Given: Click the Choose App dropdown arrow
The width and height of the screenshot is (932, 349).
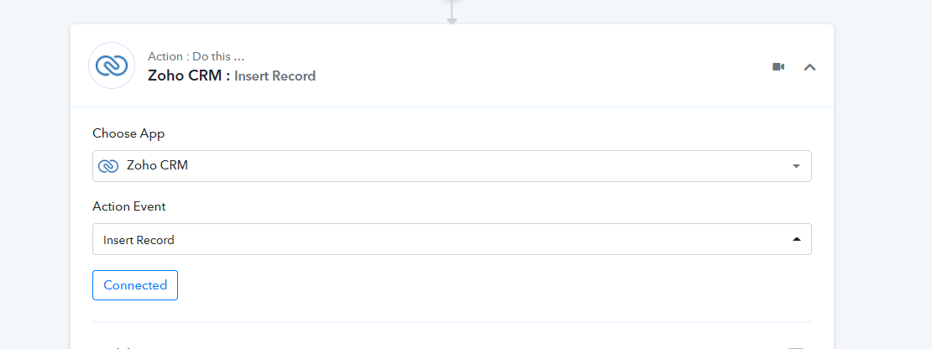Looking at the screenshot, I should 797,166.
